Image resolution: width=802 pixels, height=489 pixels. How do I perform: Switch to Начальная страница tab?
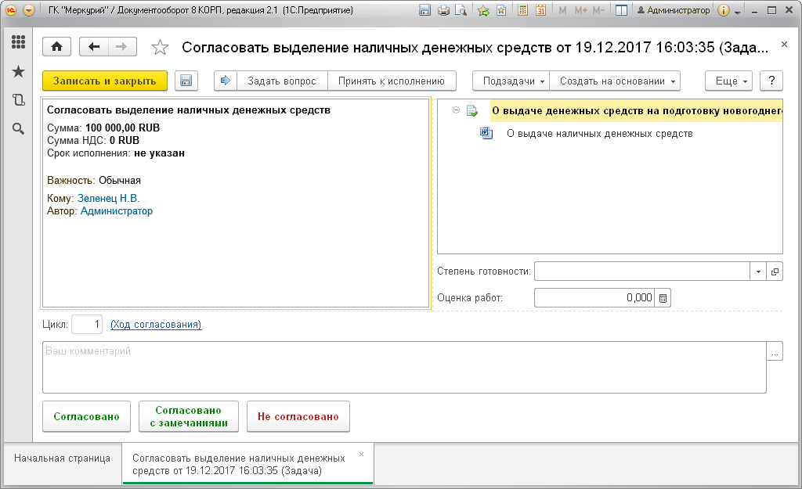pyautogui.click(x=62, y=458)
